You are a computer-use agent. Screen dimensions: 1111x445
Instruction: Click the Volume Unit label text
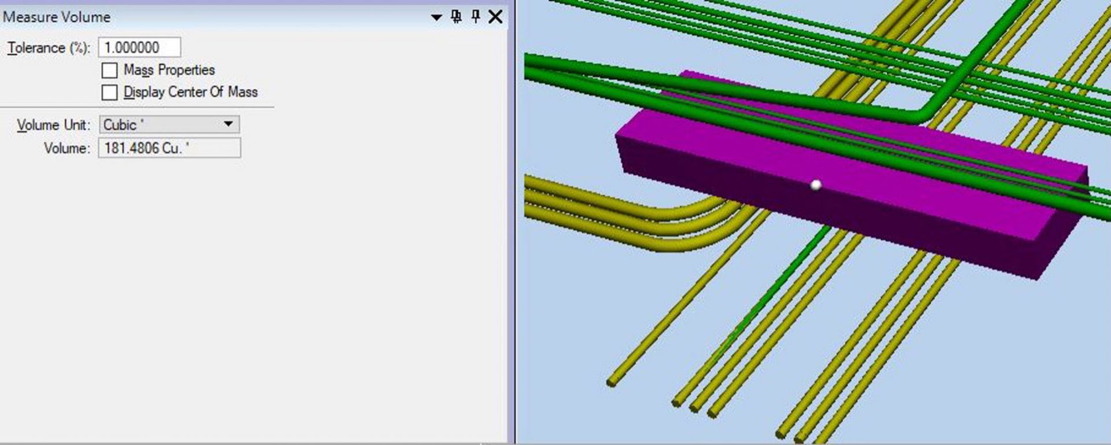(x=53, y=125)
